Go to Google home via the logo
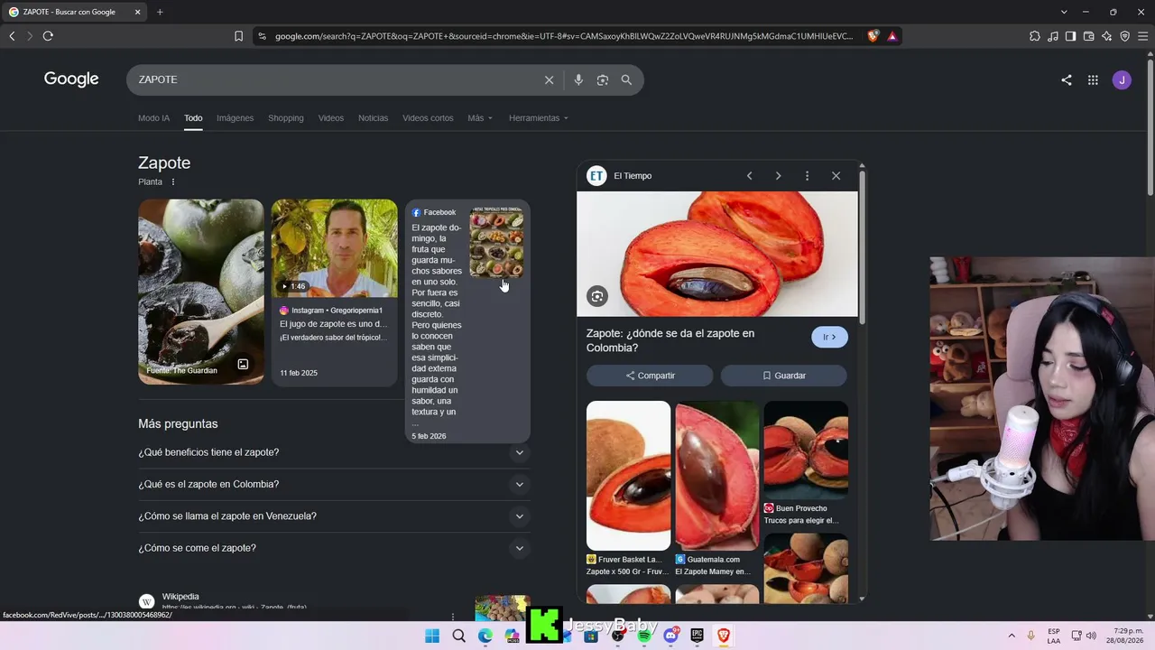 [71, 79]
